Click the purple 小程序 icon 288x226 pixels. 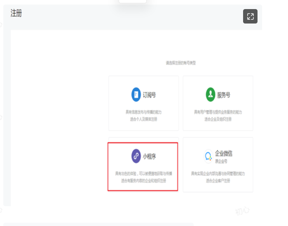[x=136, y=156]
